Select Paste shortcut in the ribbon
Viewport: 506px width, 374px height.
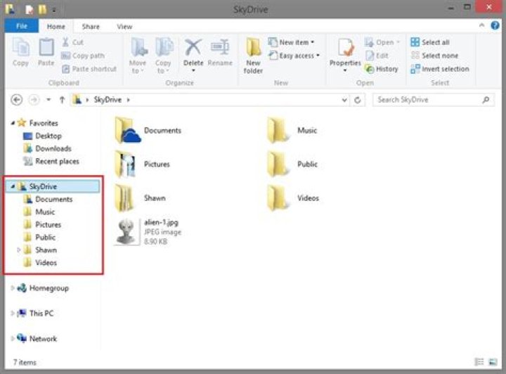pos(89,69)
